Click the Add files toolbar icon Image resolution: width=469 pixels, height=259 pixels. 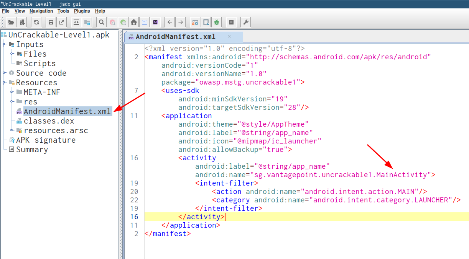tap(22, 22)
